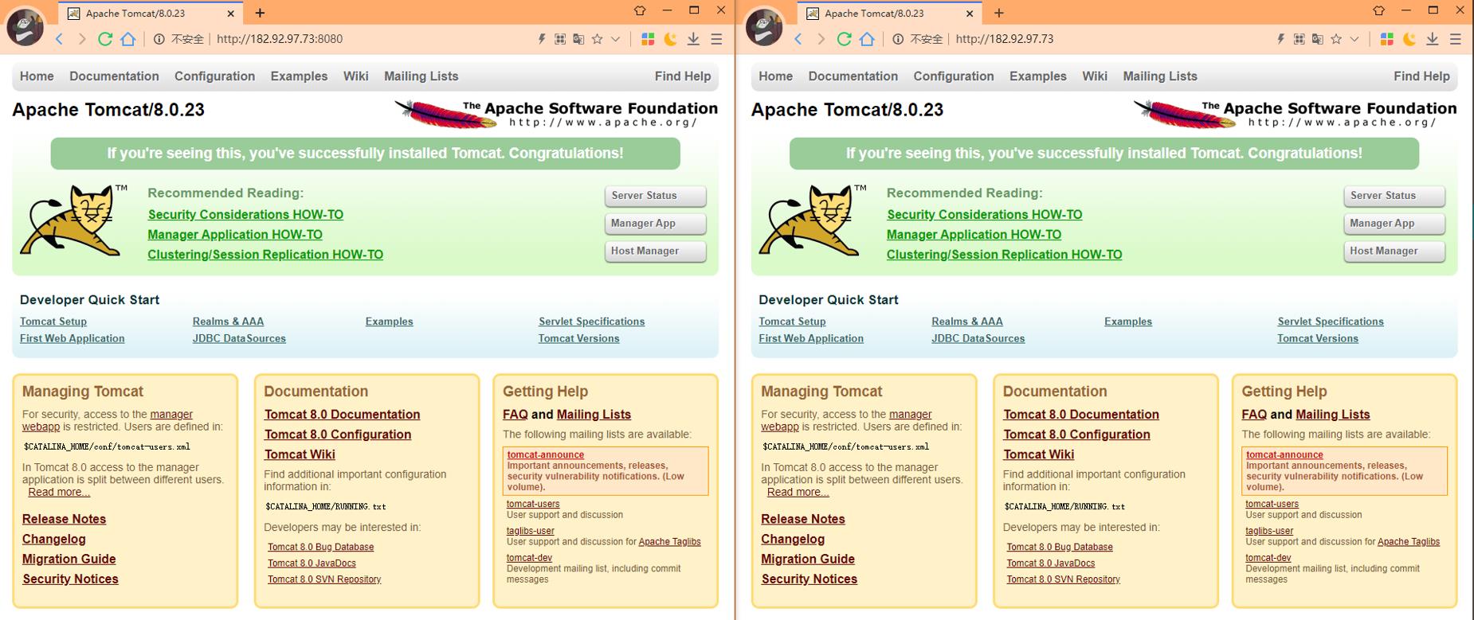Image resolution: width=1474 pixels, height=620 pixels.
Task: Open the QR code icon in the left window
Action: (x=560, y=39)
